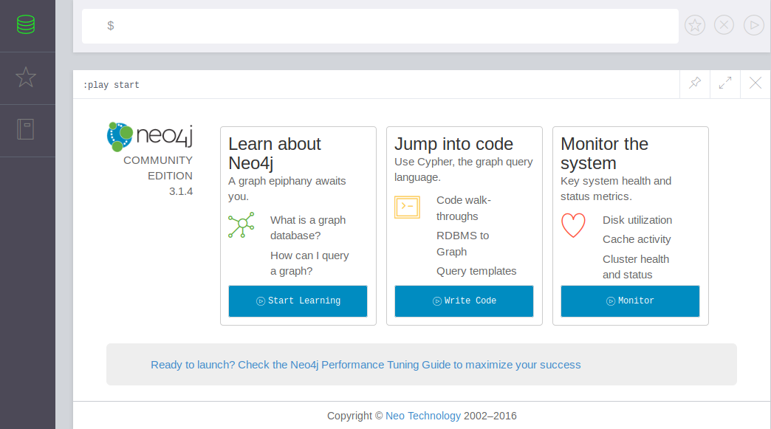This screenshot has width=771, height=429.
Task: Pin the :play start frame
Action: point(695,83)
